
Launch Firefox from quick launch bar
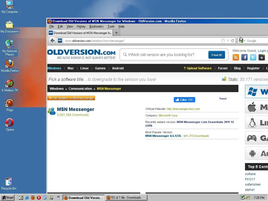pyautogui.click(x=33, y=198)
